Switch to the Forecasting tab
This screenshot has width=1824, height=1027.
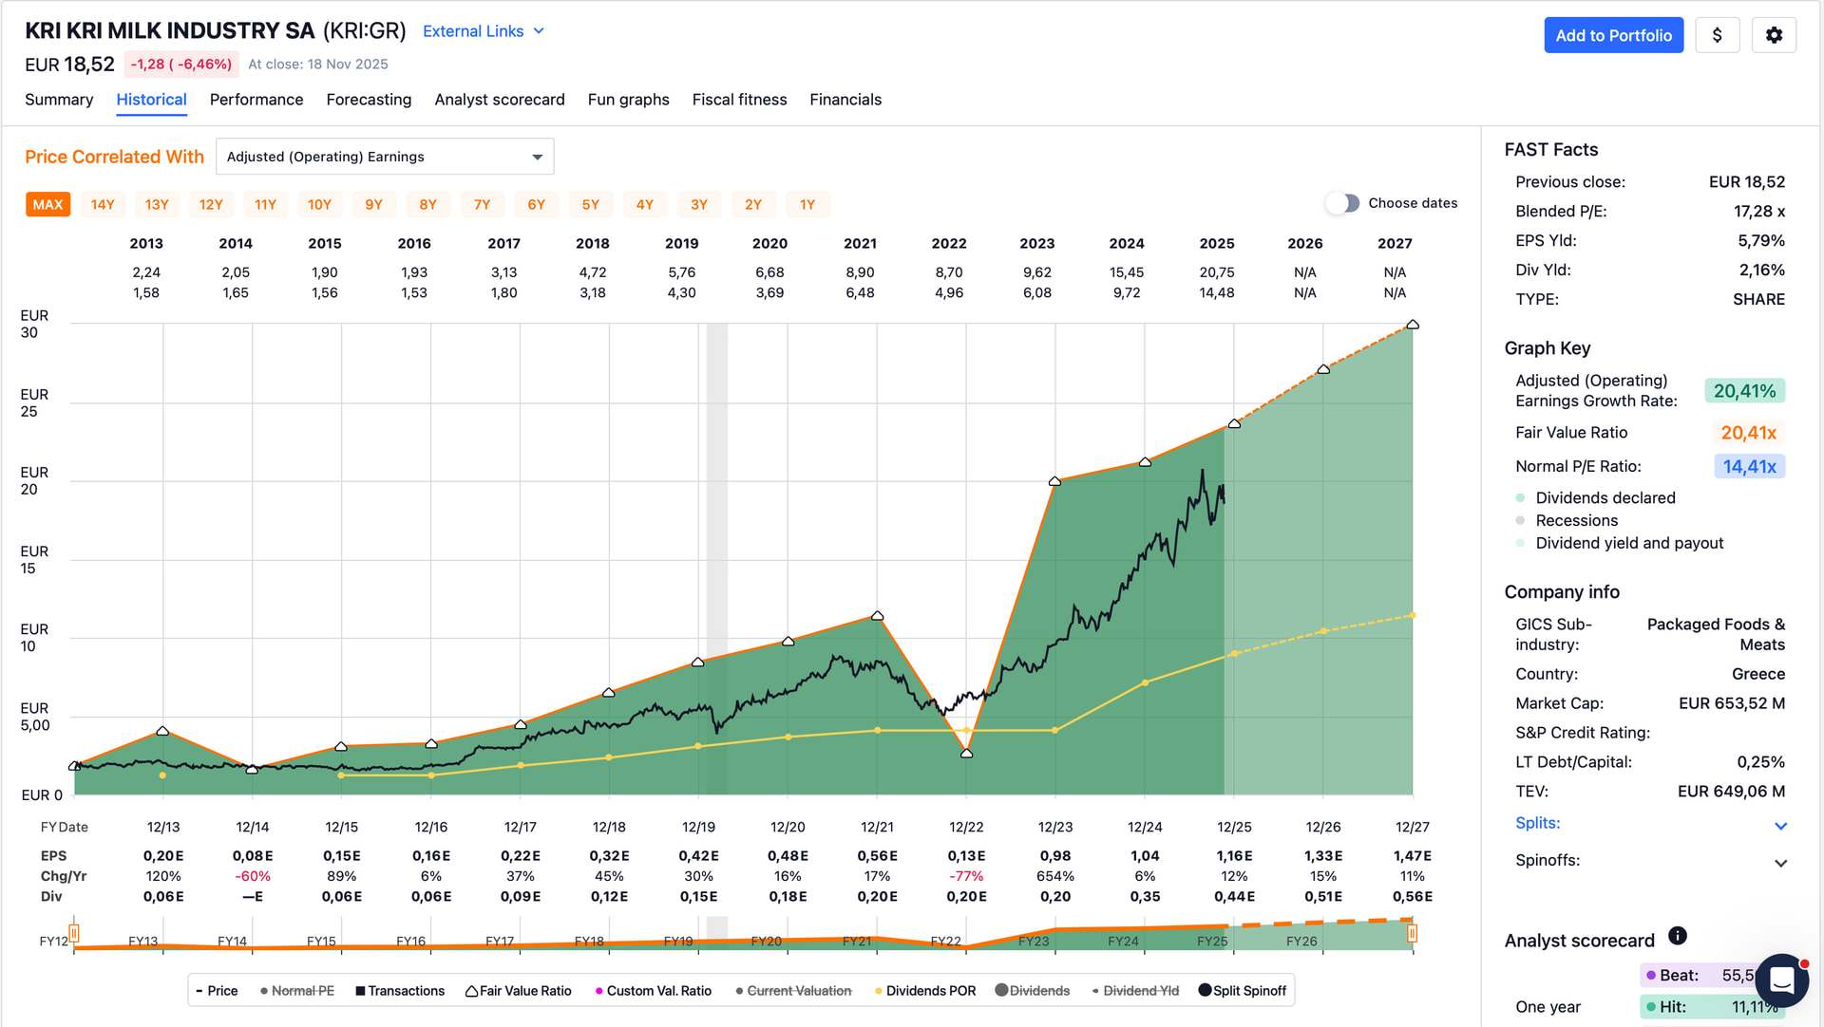tap(369, 100)
